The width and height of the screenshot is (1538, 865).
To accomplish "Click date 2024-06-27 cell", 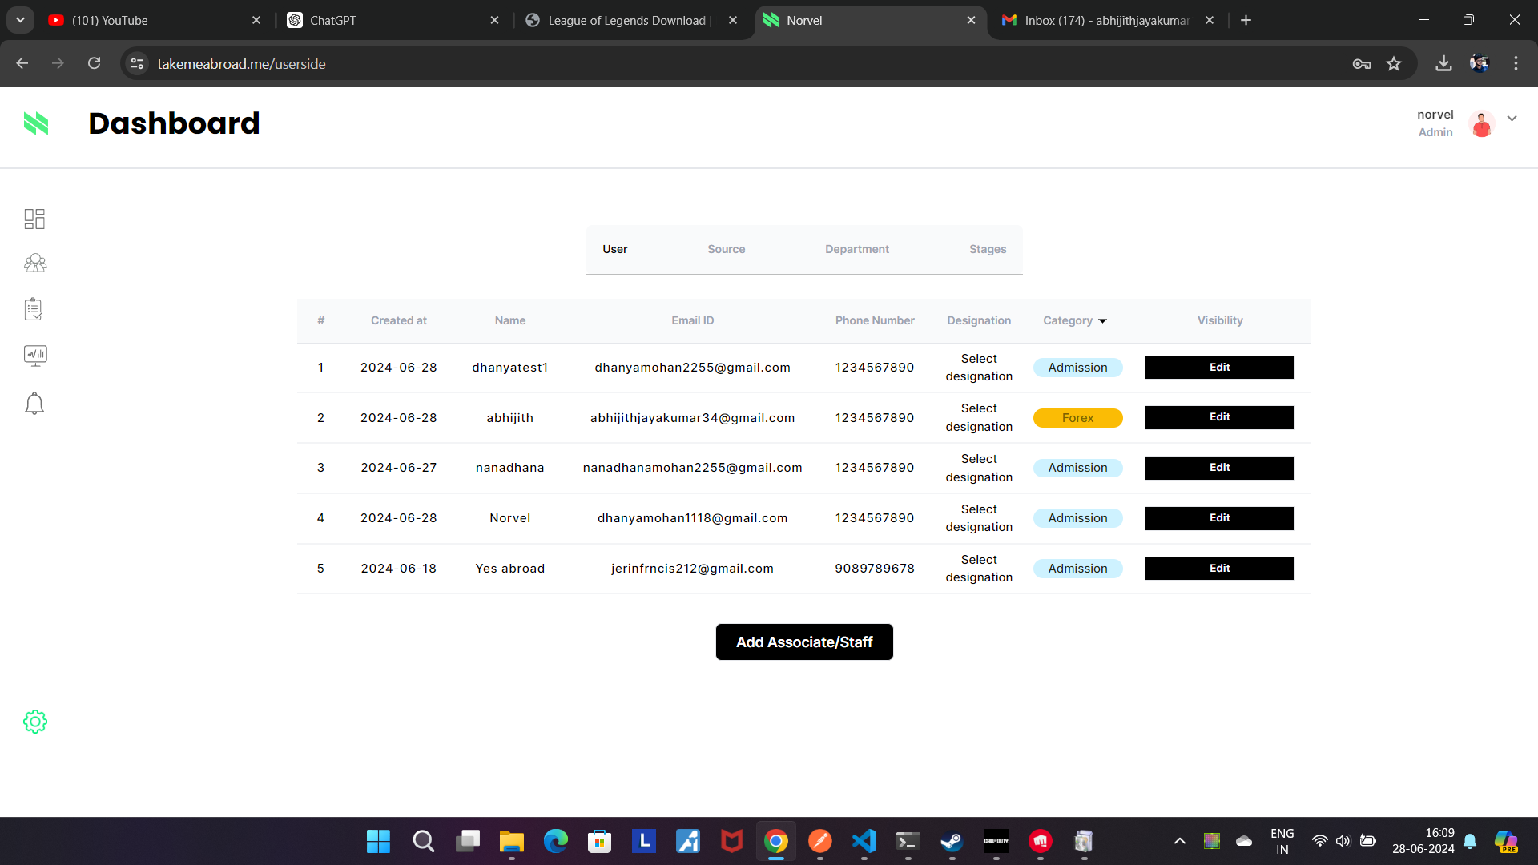I will pyautogui.click(x=398, y=468).
